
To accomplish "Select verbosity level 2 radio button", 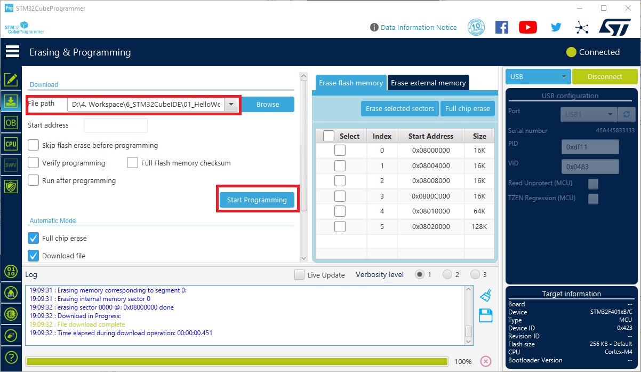I will [447, 275].
